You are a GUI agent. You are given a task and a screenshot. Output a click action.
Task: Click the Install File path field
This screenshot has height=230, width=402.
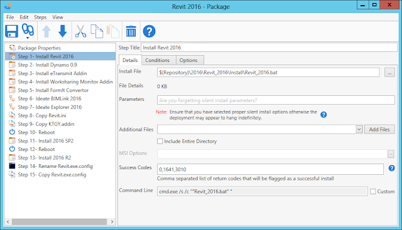point(268,73)
